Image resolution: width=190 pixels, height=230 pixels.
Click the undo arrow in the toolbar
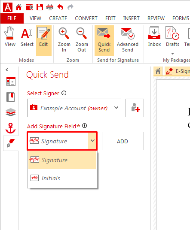click(60, 7)
